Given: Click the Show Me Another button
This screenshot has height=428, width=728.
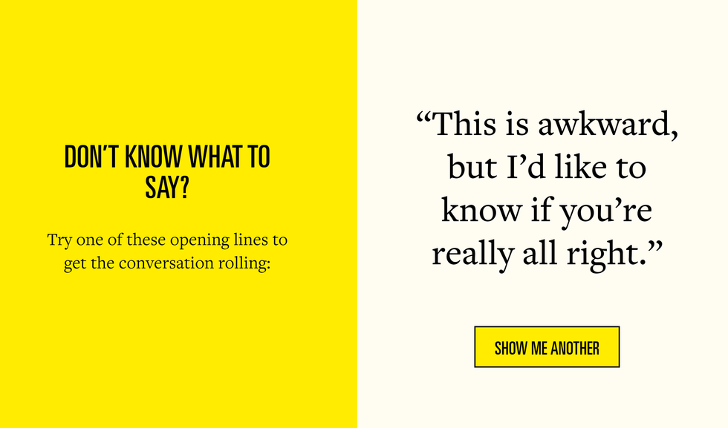Looking at the screenshot, I should click(547, 347).
